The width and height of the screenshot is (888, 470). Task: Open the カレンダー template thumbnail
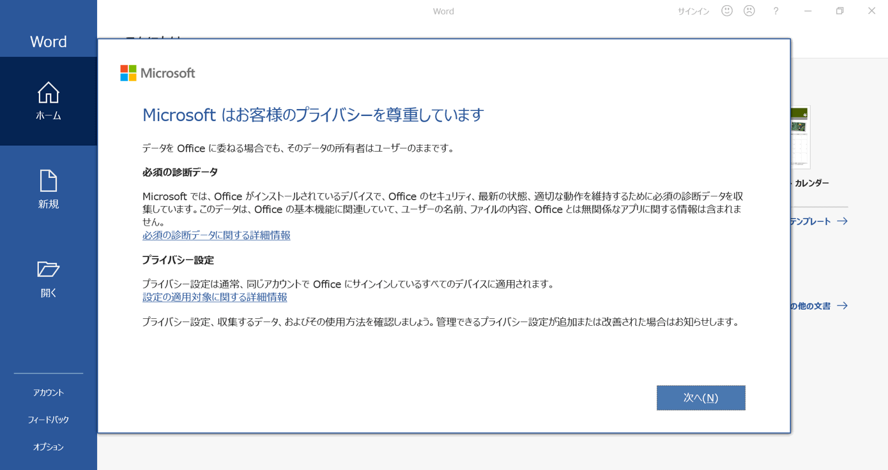tap(800, 137)
